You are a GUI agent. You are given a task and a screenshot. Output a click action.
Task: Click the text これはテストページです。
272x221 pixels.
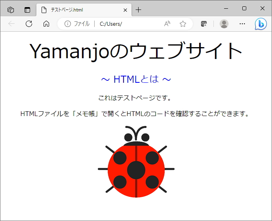135,98
